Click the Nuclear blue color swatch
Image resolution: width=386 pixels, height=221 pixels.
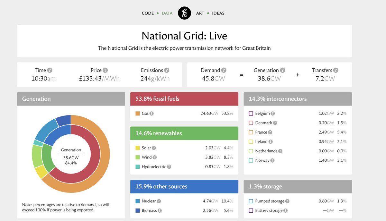[138, 201]
